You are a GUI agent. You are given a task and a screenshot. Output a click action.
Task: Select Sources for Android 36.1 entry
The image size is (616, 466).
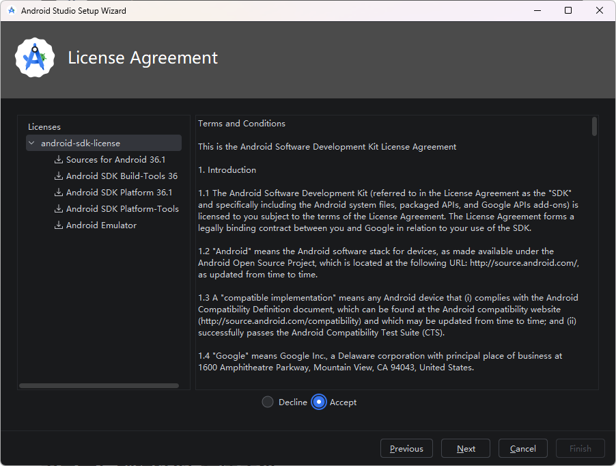point(115,159)
